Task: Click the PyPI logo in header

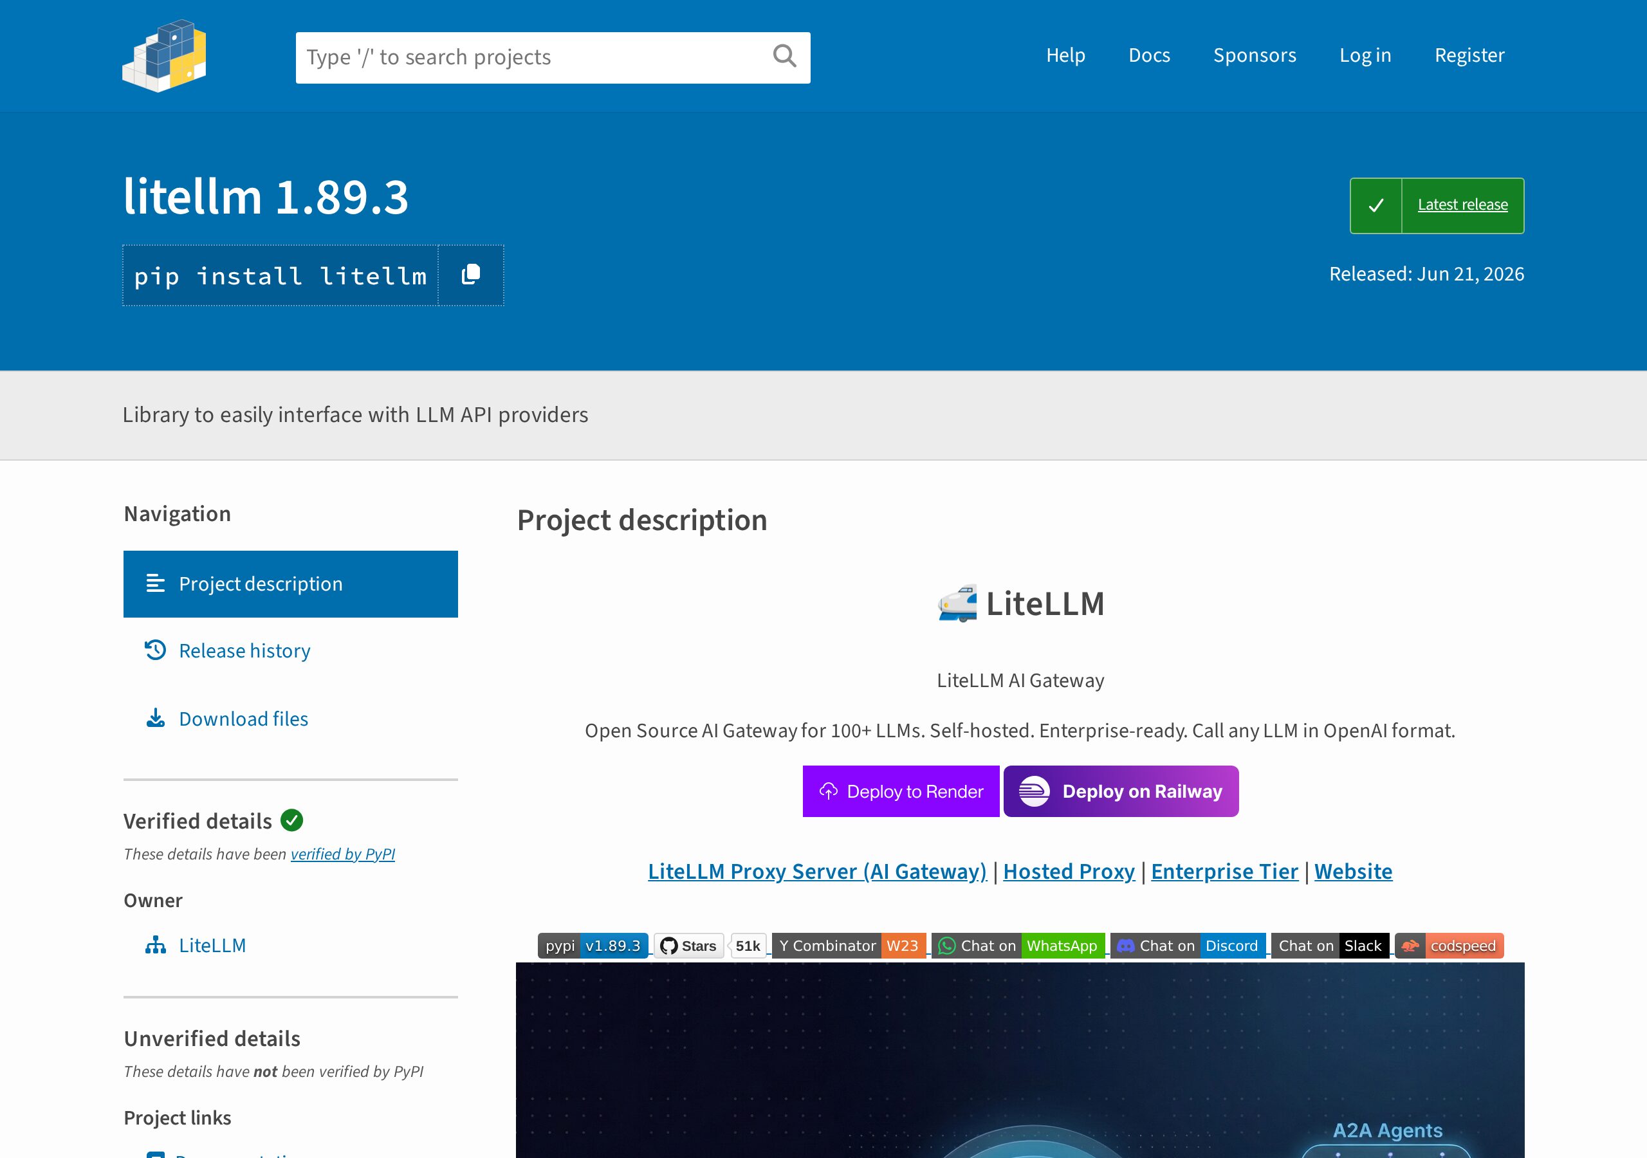Action: tap(164, 56)
